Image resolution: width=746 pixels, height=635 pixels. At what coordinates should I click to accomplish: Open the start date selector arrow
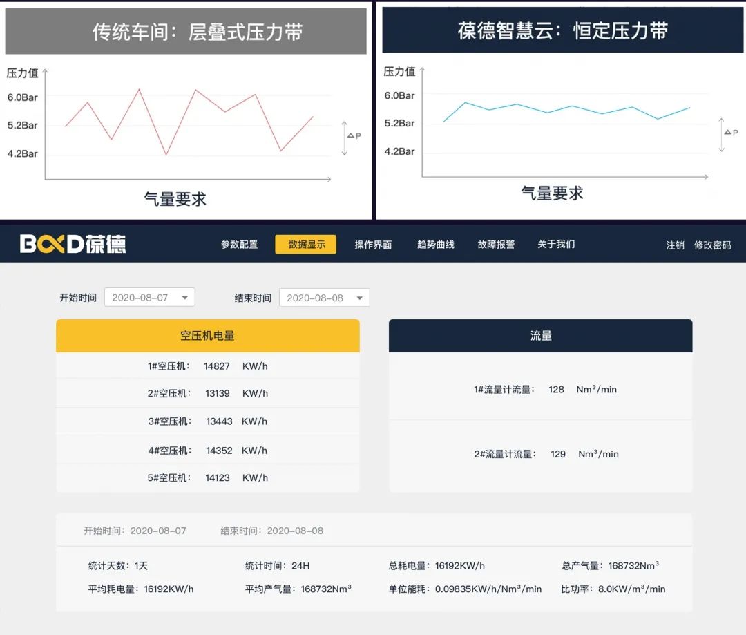(x=185, y=296)
